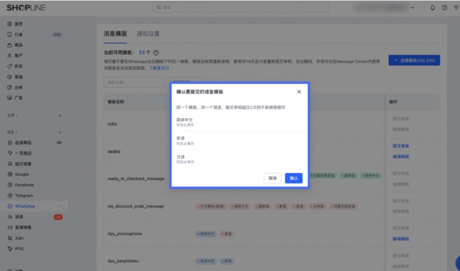The image size is (460, 271).
Task: Click 取消 to cancel the dialog
Action: pos(273,178)
